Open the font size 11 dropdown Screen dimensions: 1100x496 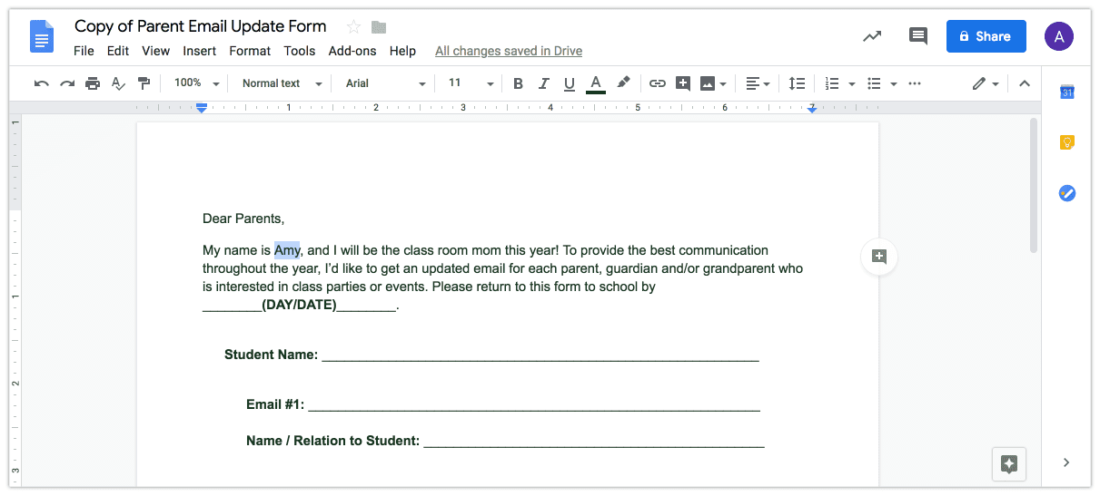(x=471, y=83)
